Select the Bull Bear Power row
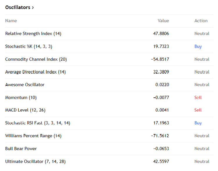218x171 pixels. [x=21, y=149]
